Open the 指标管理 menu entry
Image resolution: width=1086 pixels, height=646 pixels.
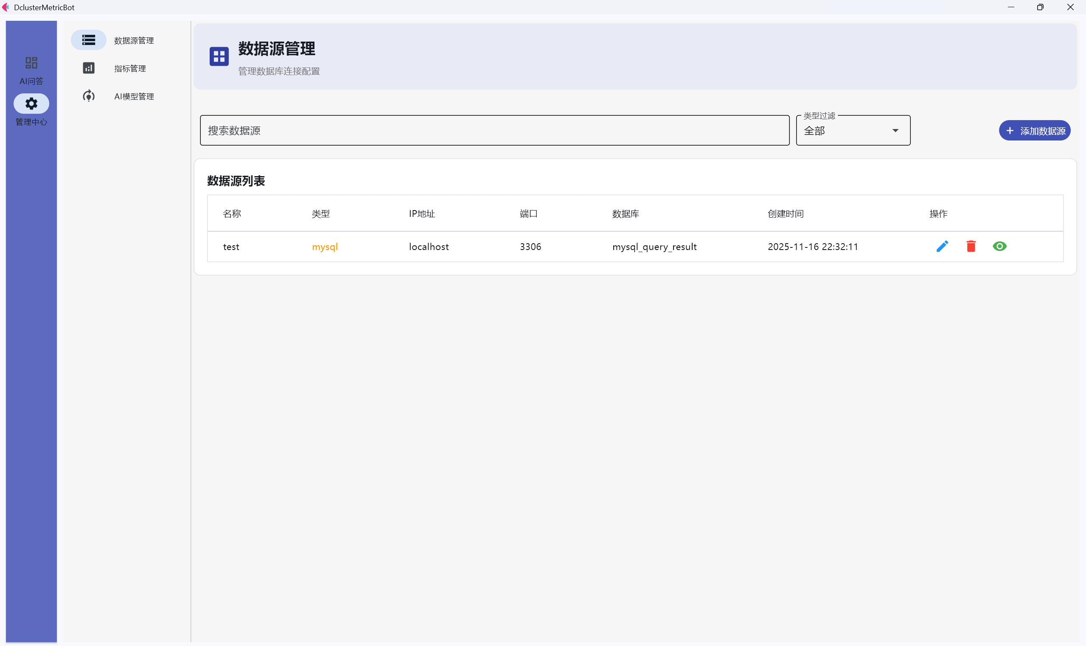pos(130,68)
